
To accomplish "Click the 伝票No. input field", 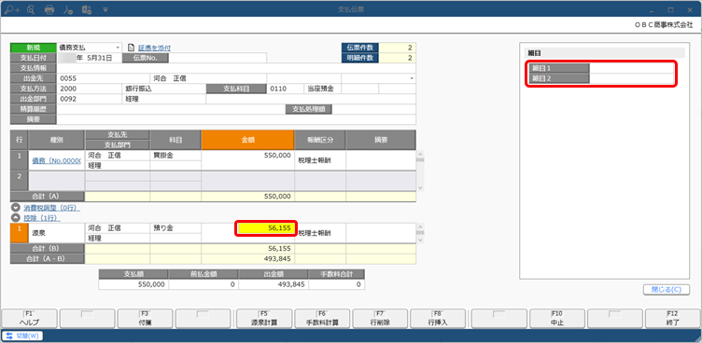I will (218, 58).
